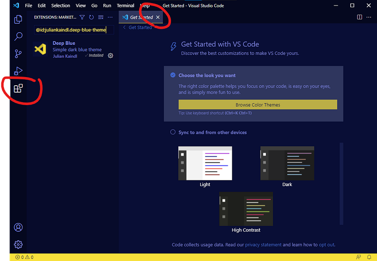This screenshot has width=377, height=261.
Task: Open the Selection menu
Action: pyautogui.click(x=61, y=6)
